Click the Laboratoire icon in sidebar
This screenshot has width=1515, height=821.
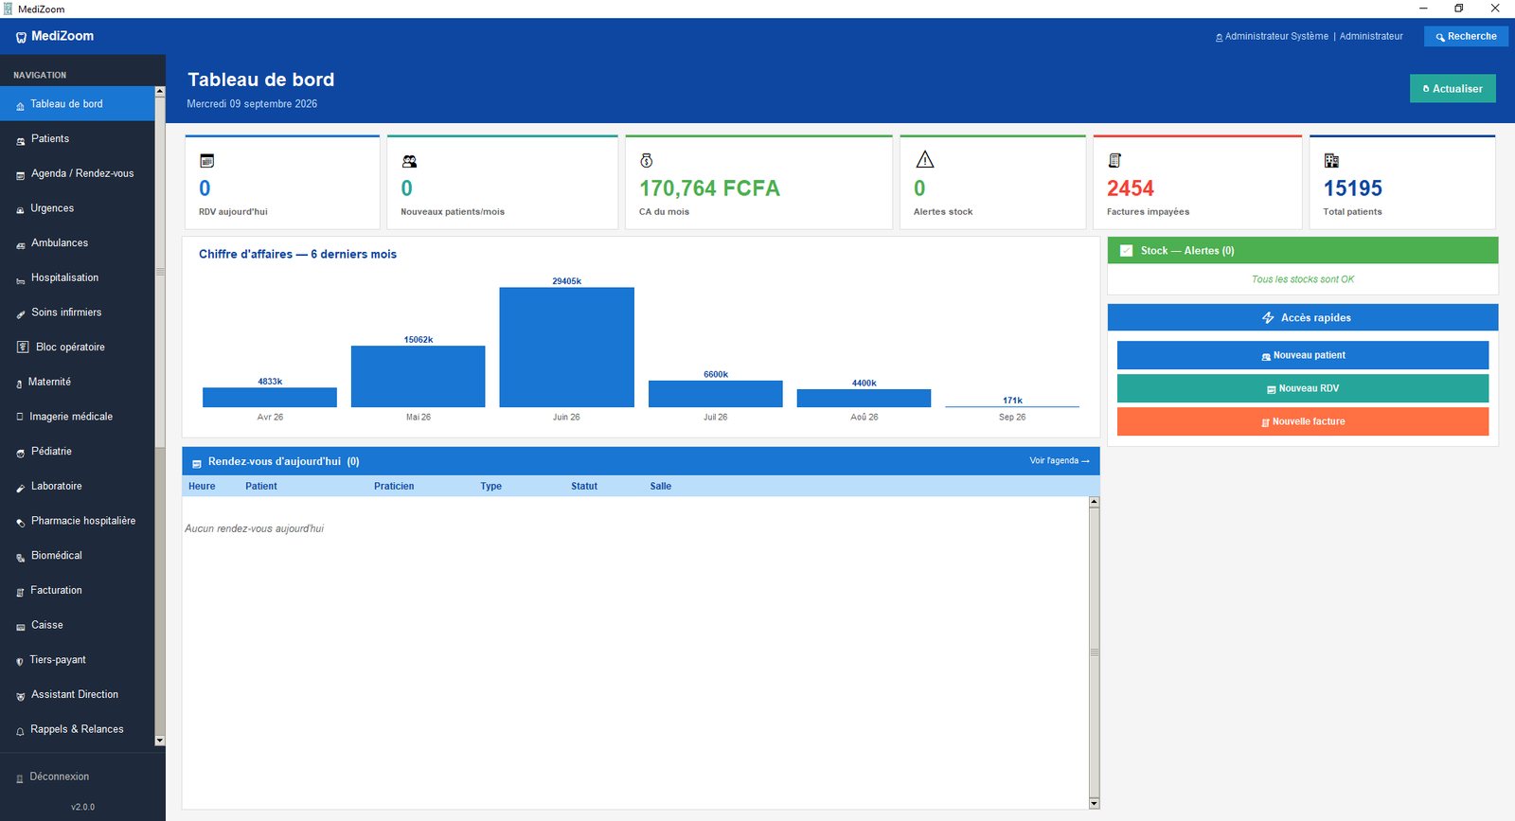[x=21, y=488]
